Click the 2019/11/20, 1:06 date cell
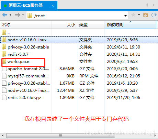Image resolution: width=158 pixels, height=139 pixels. 123,98
